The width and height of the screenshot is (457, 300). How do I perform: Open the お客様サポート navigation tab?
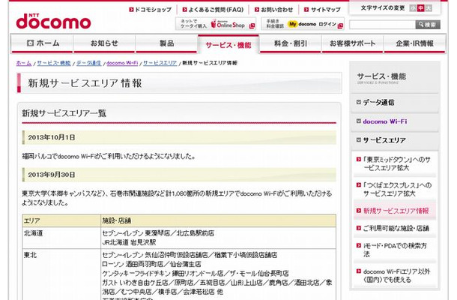point(353,43)
